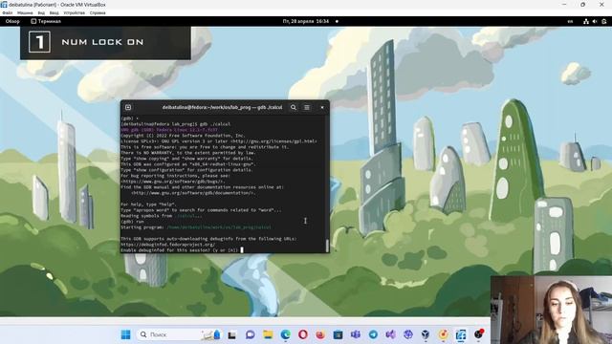Screen dimensions: 612x344
Task: Click the volume icon in GNOME top bar
Action: tap(595, 21)
